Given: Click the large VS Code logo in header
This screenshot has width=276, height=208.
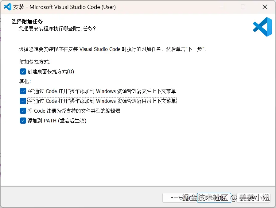Looking at the screenshot, I should 262,27.
